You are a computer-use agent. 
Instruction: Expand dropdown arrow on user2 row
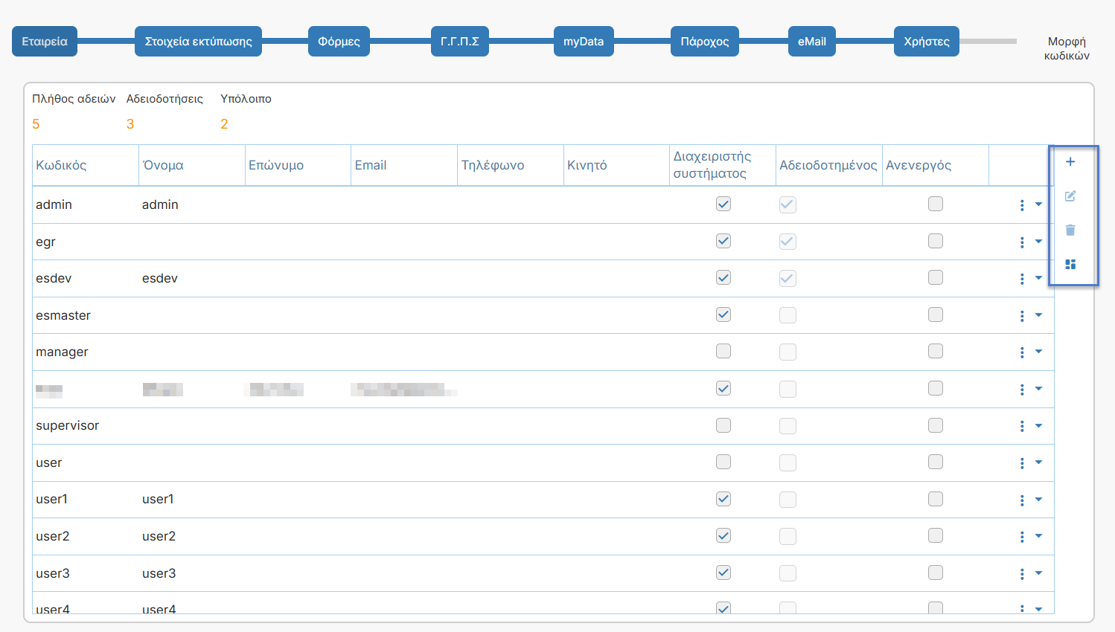coord(1038,536)
